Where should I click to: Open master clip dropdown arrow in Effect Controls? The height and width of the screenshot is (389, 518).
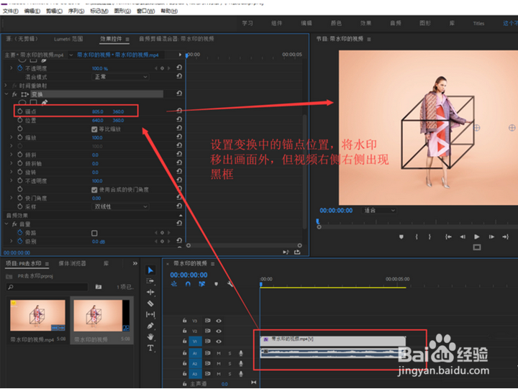coord(71,55)
